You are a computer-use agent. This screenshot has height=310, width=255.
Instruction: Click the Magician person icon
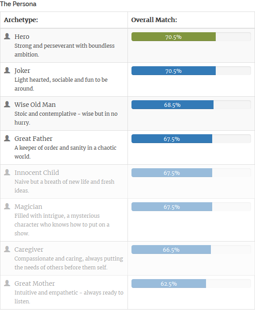[x=7, y=206]
